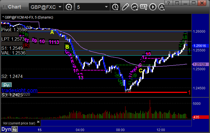Click the 1.24500 price axis label

[199, 88]
